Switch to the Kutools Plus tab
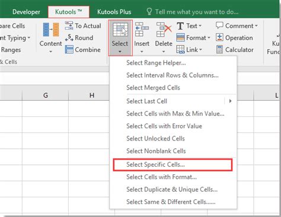This screenshot has height=217, width=281. (114, 12)
